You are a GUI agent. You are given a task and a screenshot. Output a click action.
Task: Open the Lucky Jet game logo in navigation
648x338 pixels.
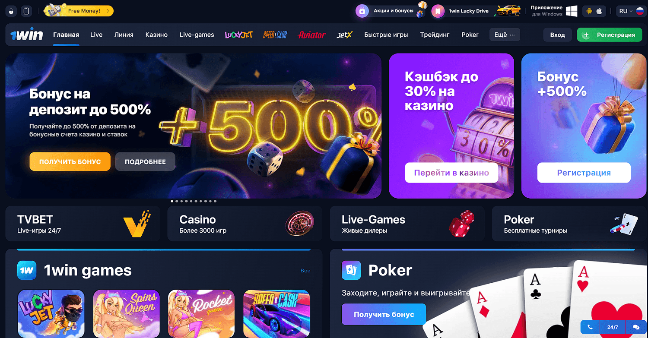pos(238,35)
